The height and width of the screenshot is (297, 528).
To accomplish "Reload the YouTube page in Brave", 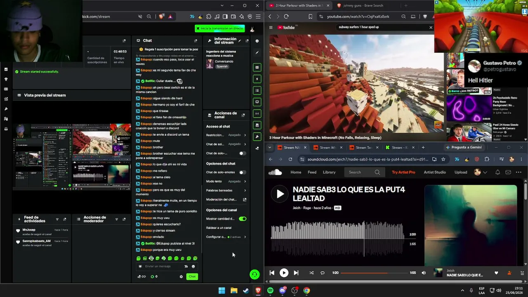I will pyautogui.click(x=286, y=16).
